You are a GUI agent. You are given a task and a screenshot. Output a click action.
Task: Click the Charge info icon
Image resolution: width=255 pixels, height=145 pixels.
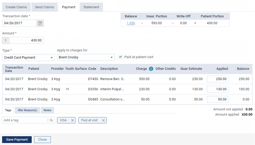(151, 69)
